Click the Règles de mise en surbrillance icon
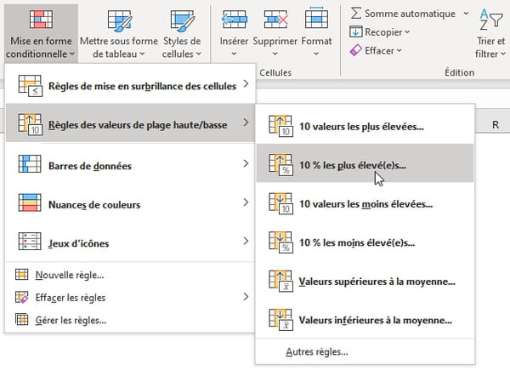The image size is (510, 376). point(30,86)
